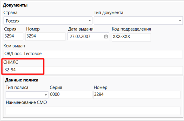The height and width of the screenshot is (121, 184).
Task: Click the Код подразделения label
Action: click(x=131, y=29)
